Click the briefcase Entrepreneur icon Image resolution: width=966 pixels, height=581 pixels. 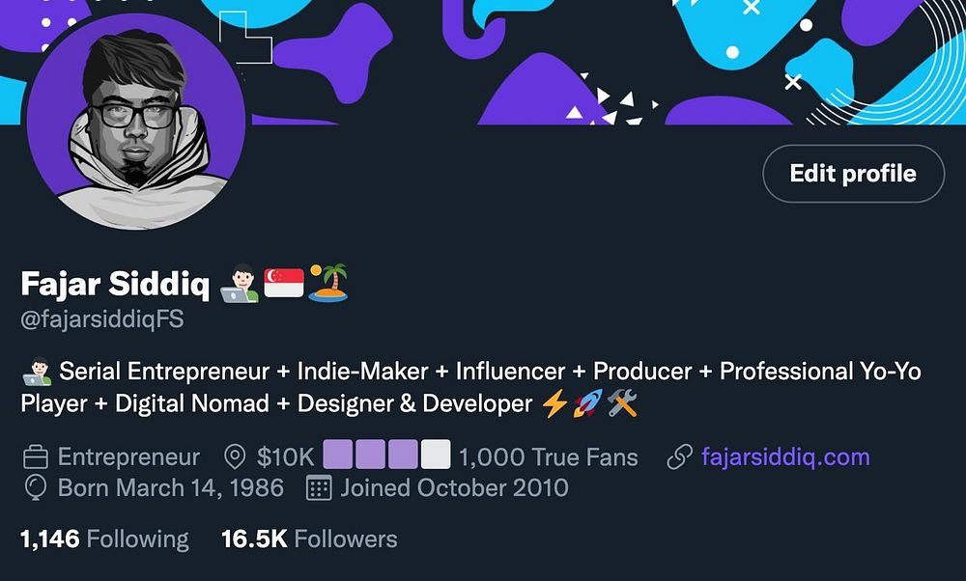pyautogui.click(x=36, y=456)
